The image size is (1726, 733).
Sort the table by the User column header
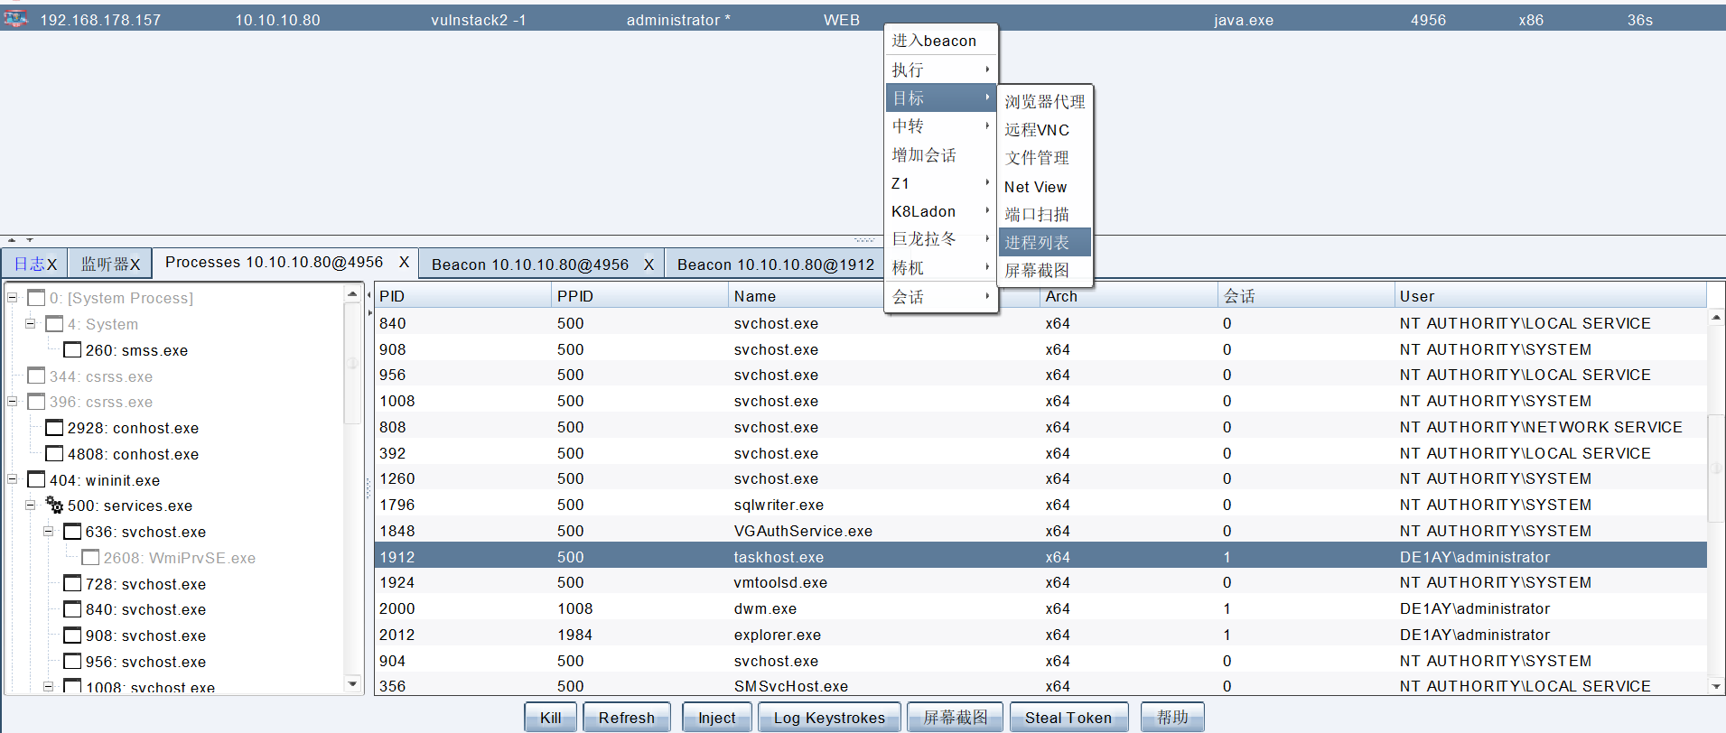(1550, 296)
